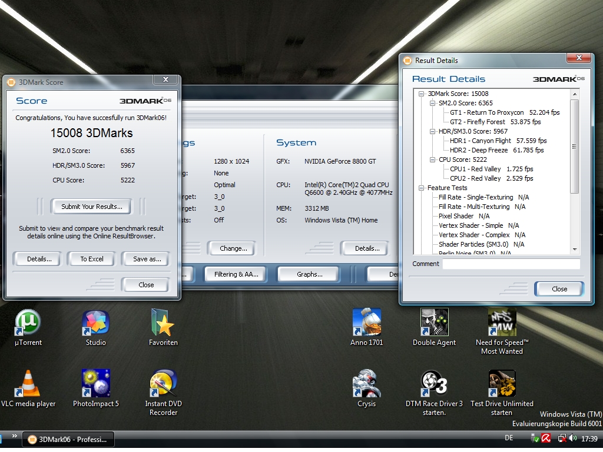Select Fill Rate - Single-Texturing row
Viewport: 603px width, 452px height.
(x=484, y=197)
